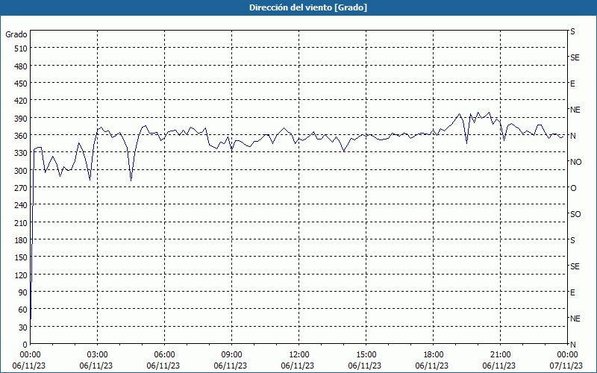Select the 'Grado' axis unit label
Viewport: 597px width, 373px height.
[x=16, y=34]
